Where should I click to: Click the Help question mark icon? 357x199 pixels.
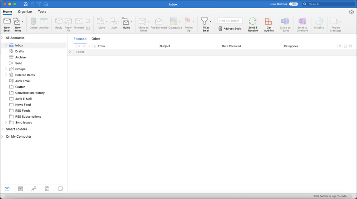pos(351,12)
